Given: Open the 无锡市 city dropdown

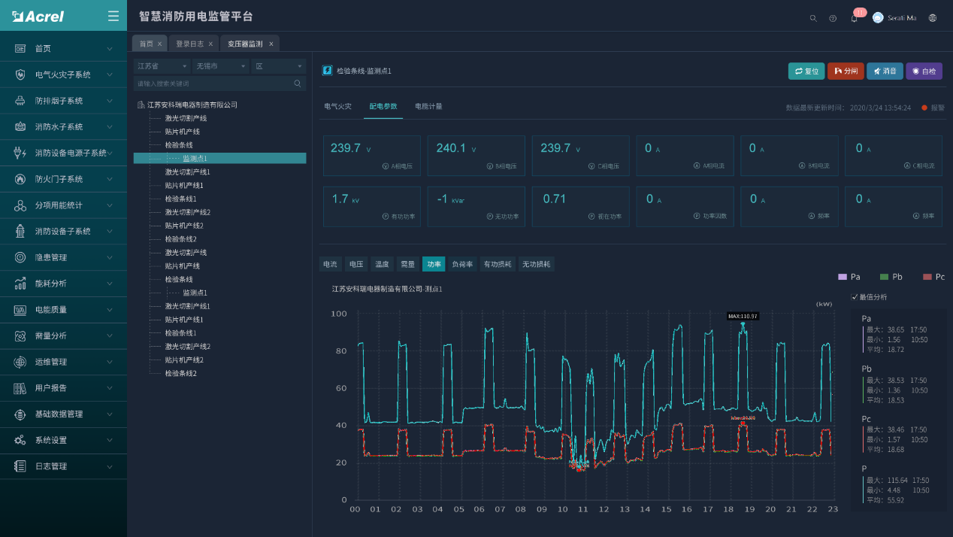Looking at the screenshot, I should click(221, 66).
